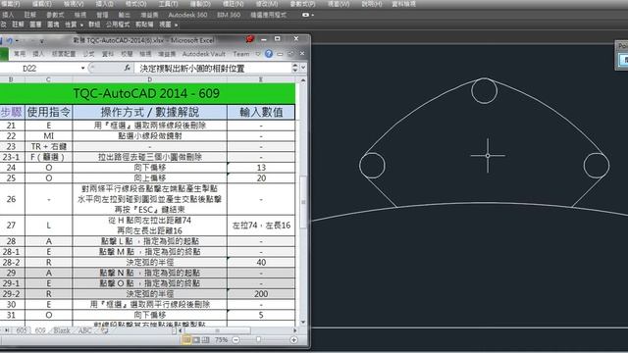The height and width of the screenshot is (353, 628).
Task: Open AutoCAD's 工具(T) menu
Action: click(x=168, y=4)
